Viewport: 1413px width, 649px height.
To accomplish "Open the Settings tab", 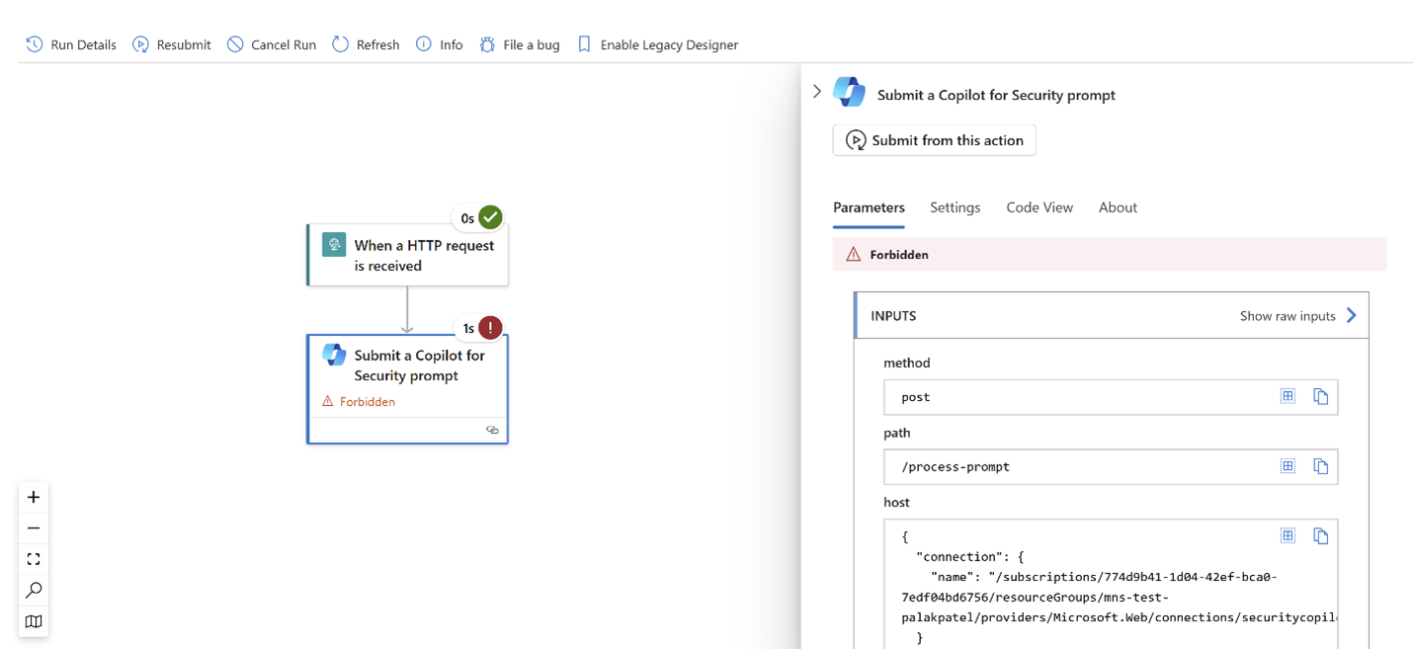I will 955,207.
